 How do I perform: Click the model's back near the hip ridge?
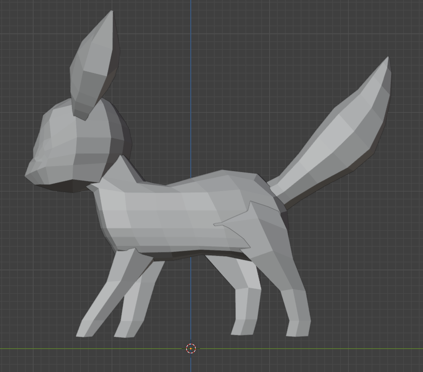tap(237, 180)
